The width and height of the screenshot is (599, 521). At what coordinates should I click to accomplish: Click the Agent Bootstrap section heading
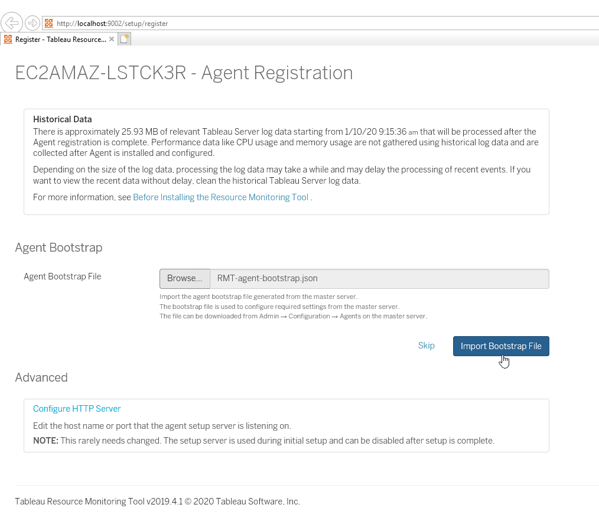point(58,248)
